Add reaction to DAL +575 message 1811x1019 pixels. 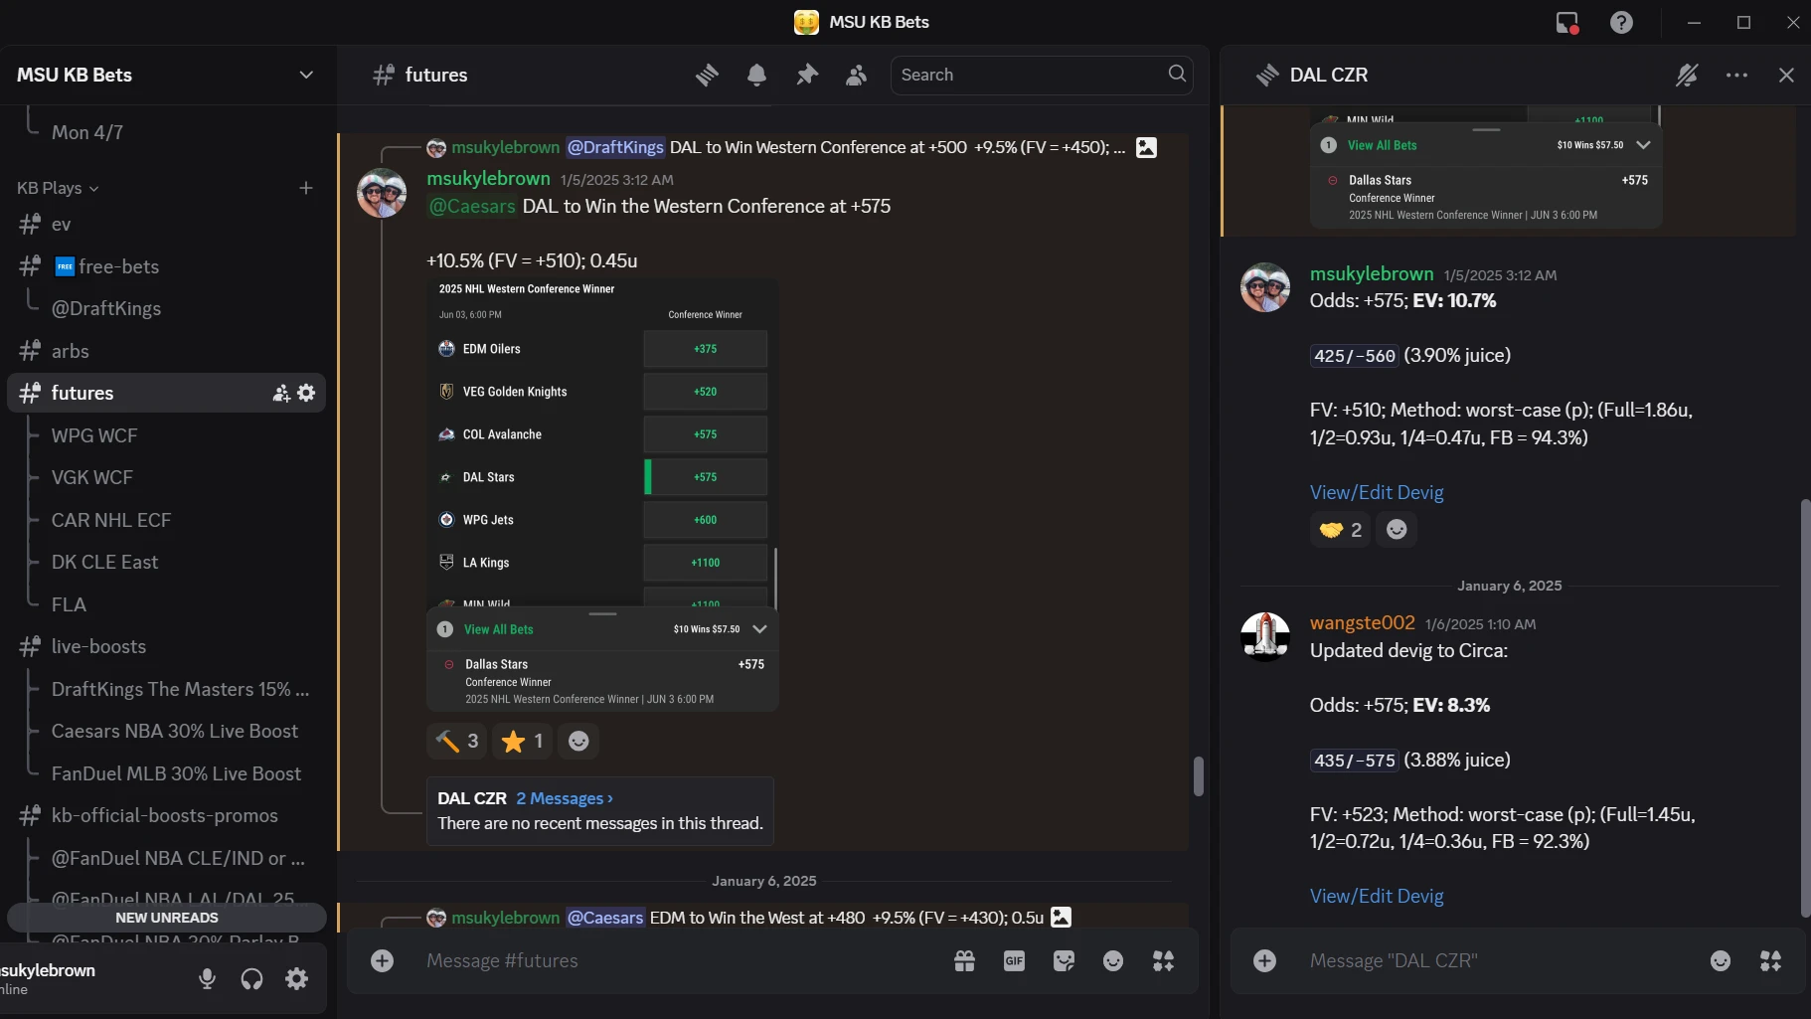(578, 741)
